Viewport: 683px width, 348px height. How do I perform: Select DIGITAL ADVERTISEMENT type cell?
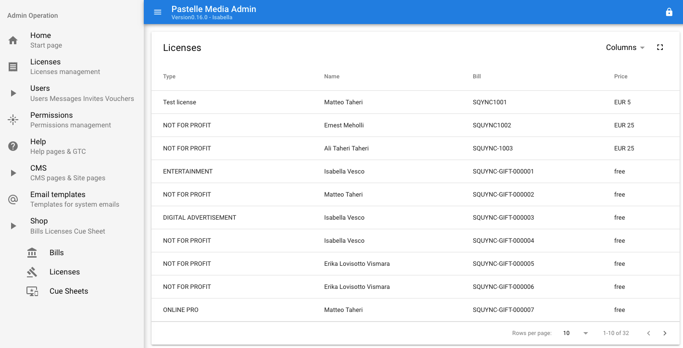pos(200,218)
